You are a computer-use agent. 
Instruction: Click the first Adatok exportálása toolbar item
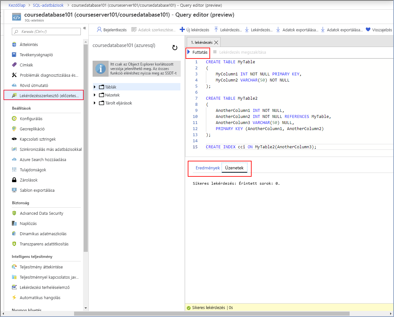coord(297,30)
